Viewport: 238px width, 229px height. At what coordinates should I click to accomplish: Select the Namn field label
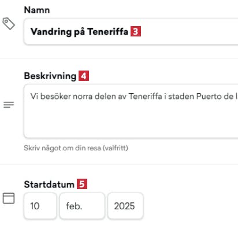coord(37,10)
